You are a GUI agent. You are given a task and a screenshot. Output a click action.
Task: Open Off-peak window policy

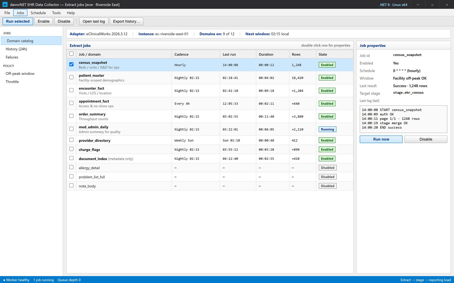coord(32,74)
